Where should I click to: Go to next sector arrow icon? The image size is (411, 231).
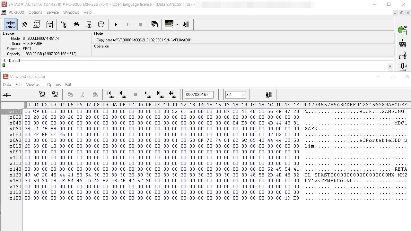click(147, 94)
